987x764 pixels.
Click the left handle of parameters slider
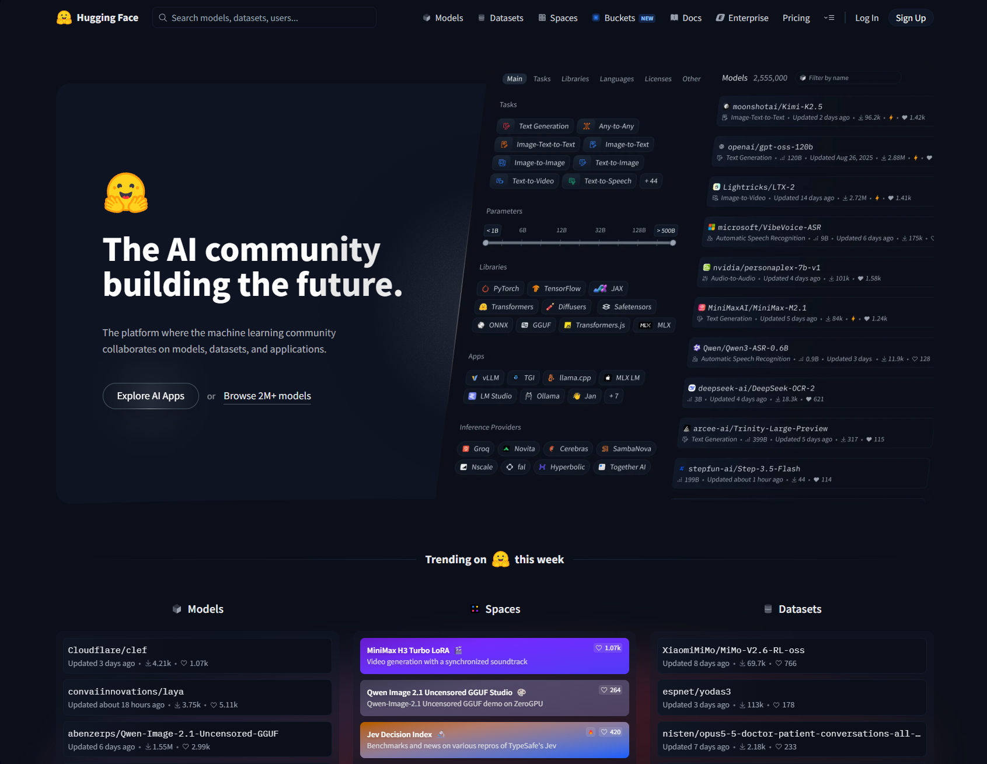(486, 243)
